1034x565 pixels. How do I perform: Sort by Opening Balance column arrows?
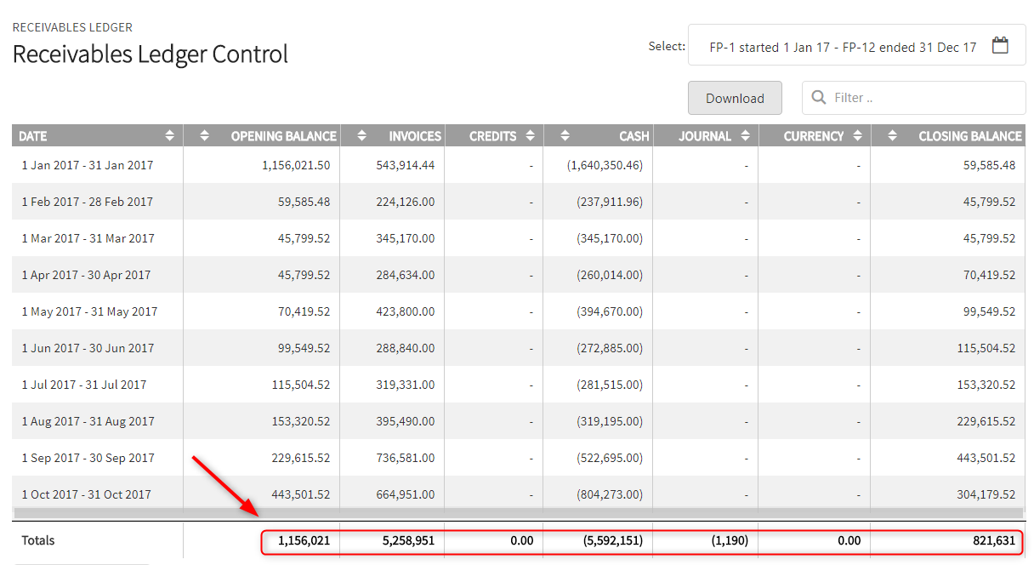(x=204, y=136)
